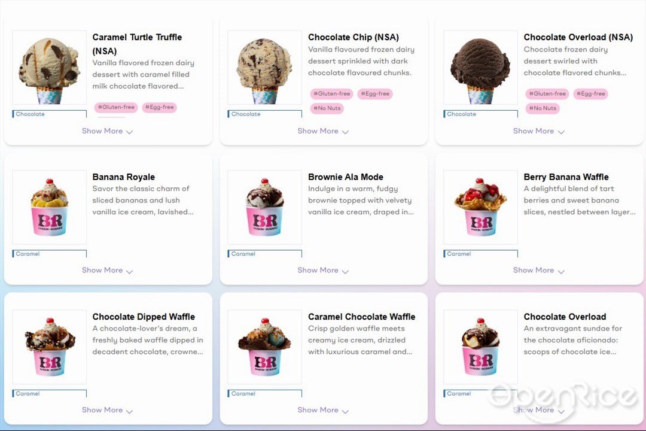This screenshot has width=646, height=431.
Task: Open the Berry Banana Waffle sundae image
Action: [480, 207]
